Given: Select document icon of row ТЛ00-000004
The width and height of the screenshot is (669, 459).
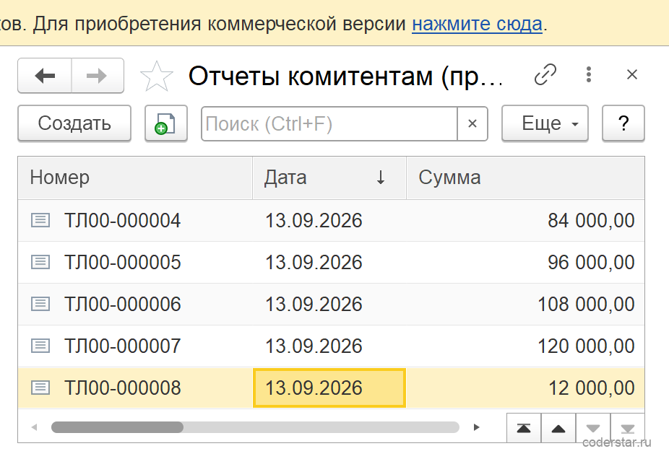Looking at the screenshot, I should [40, 220].
